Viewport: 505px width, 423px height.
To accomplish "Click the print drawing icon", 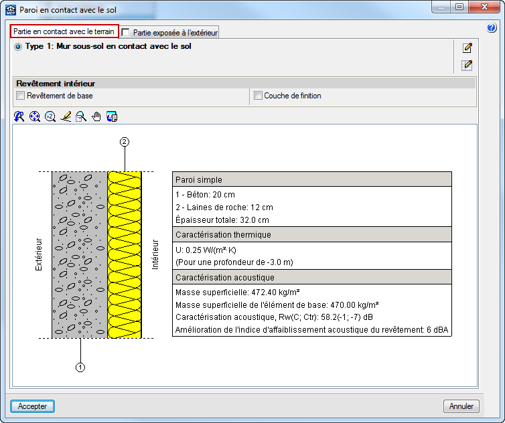I will [x=112, y=116].
